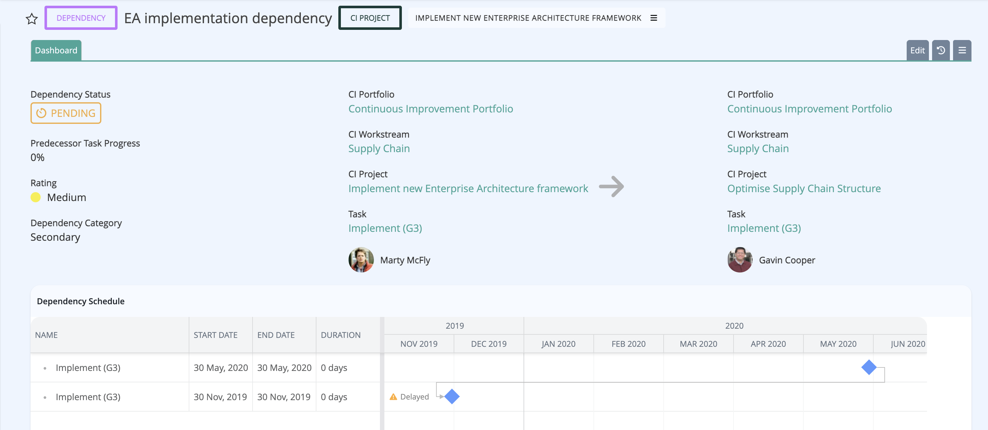
Task: Click the clock icon on the PENDING badge
Action: pos(41,113)
